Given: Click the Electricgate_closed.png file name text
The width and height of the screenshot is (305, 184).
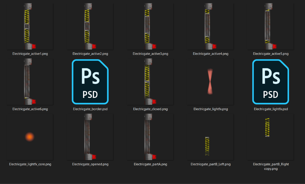Looking at the screenshot, I should [150, 109].
